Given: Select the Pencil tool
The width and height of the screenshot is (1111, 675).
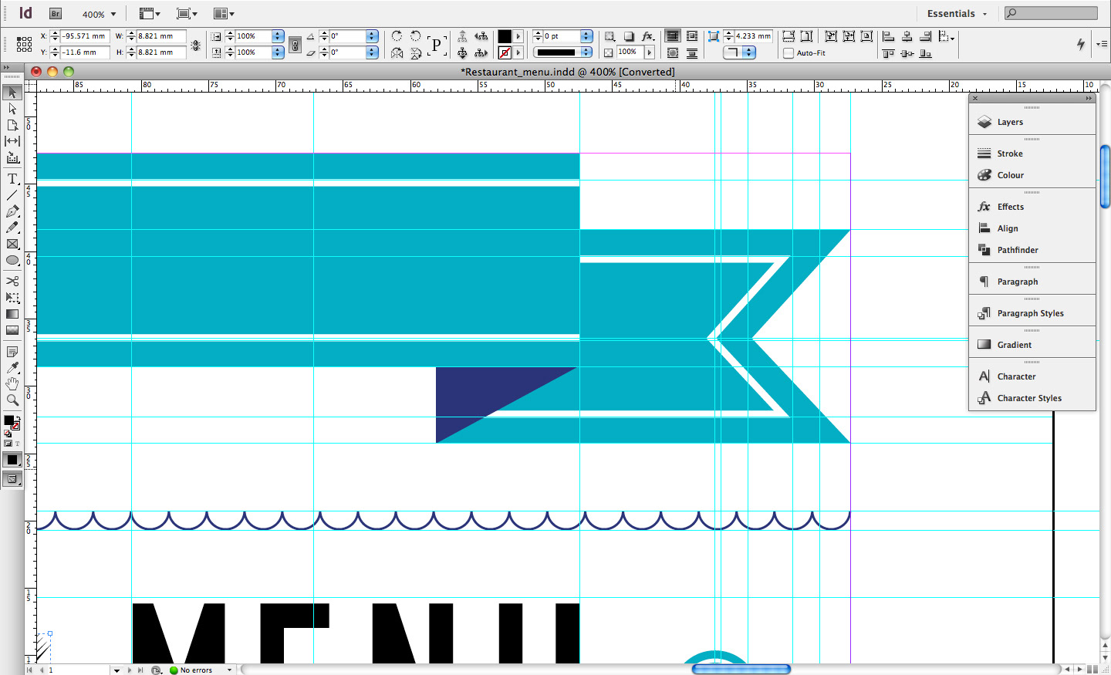Looking at the screenshot, I should click(x=12, y=228).
